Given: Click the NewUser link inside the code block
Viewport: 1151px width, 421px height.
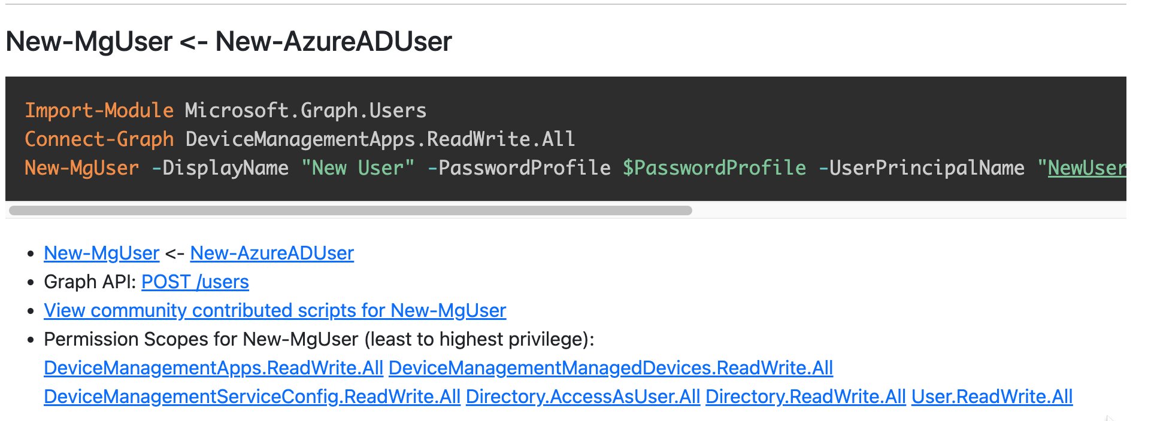Looking at the screenshot, I should (1086, 168).
